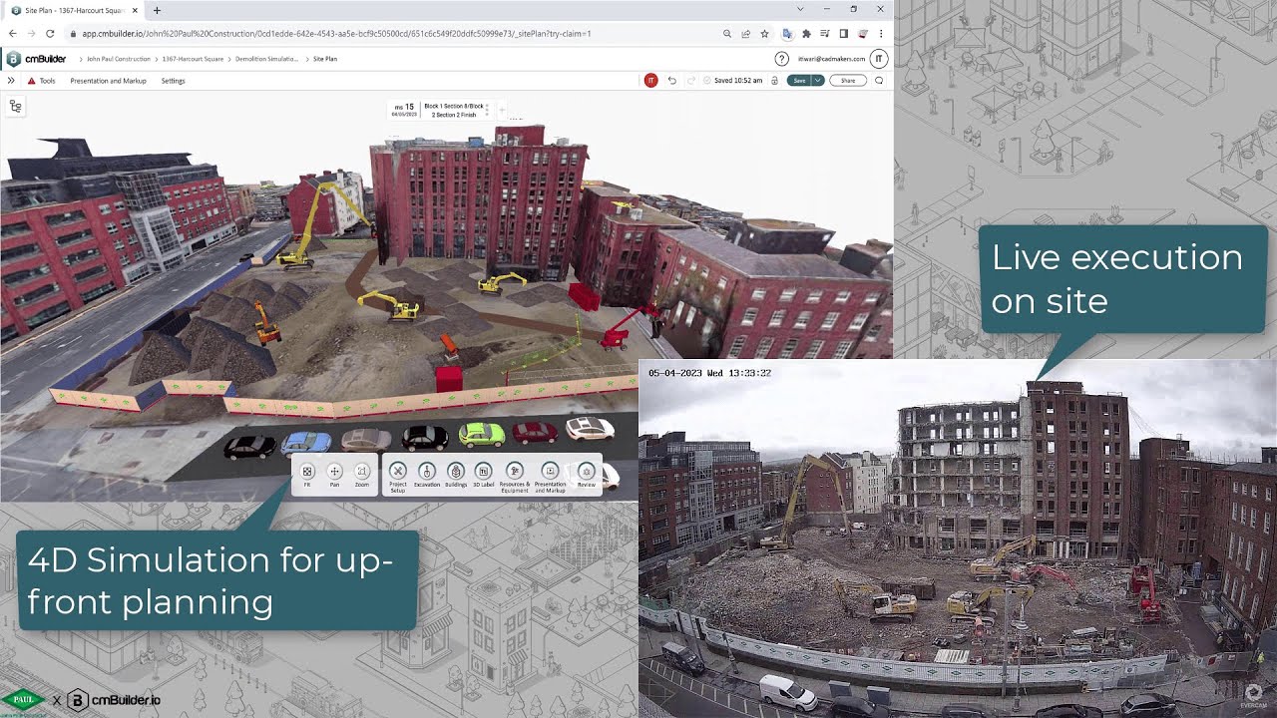Open the Buildings tool
The image size is (1277, 718).
pyautogui.click(x=456, y=474)
